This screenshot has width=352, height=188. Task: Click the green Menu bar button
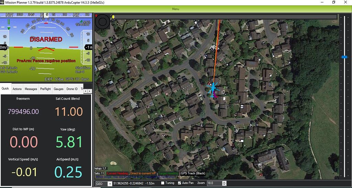pyautogui.click(x=176, y=9)
